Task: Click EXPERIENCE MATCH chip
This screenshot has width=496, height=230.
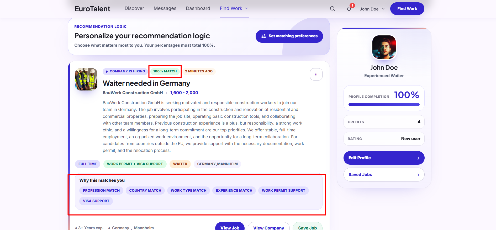Action: [x=234, y=190]
